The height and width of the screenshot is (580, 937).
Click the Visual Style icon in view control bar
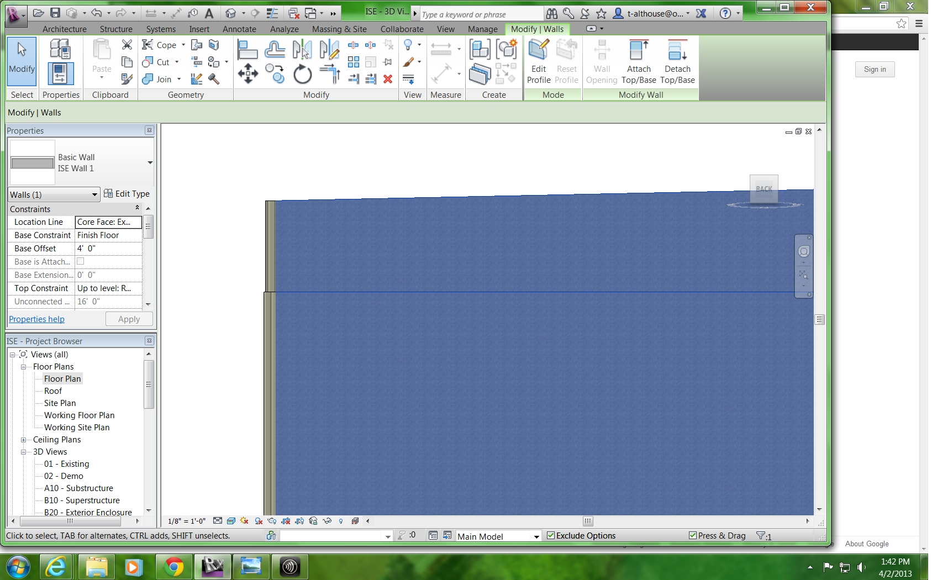coord(231,521)
